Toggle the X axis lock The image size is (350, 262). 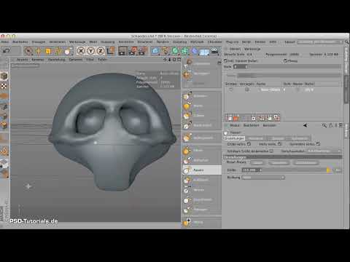81,51
